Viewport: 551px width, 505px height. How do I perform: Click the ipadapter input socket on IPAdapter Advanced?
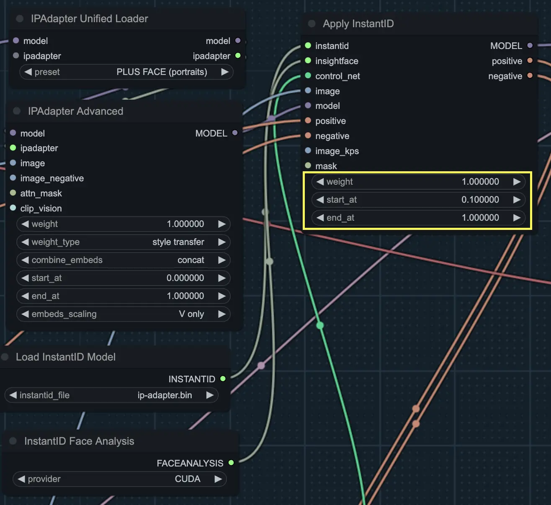coord(13,148)
